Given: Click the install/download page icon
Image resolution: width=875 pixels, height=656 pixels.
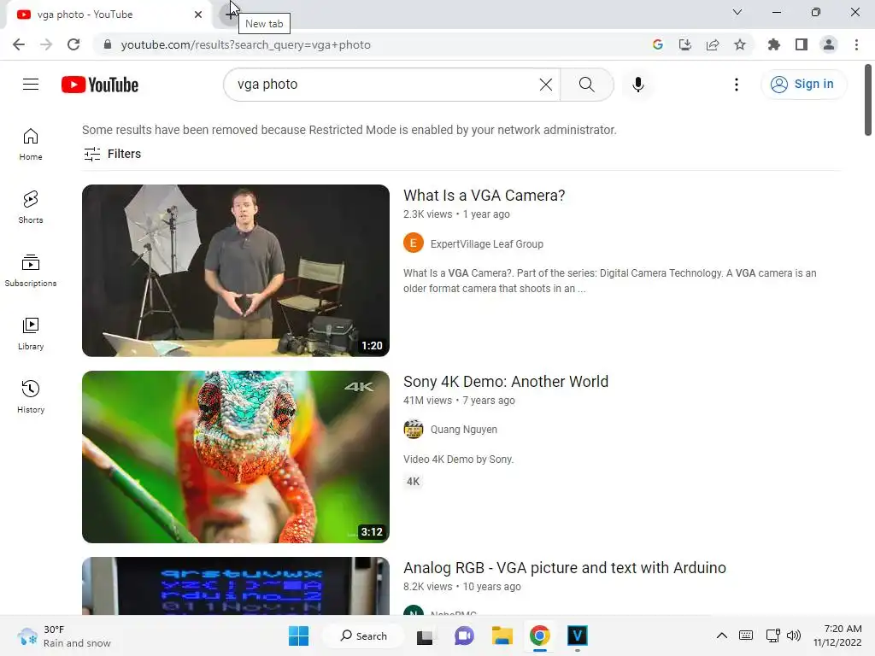Looking at the screenshot, I should (685, 44).
